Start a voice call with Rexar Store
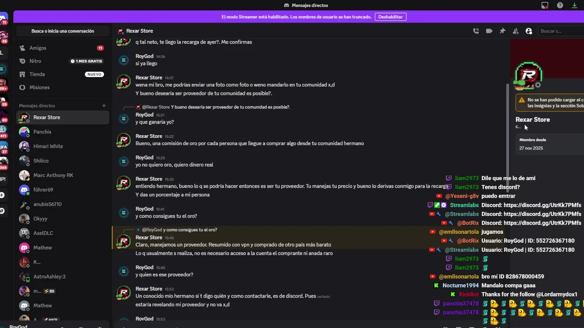Image resolution: width=584 pixels, height=328 pixels. pos(476,31)
